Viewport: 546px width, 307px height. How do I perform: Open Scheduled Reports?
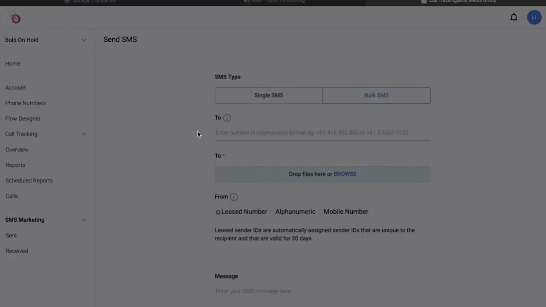29,180
